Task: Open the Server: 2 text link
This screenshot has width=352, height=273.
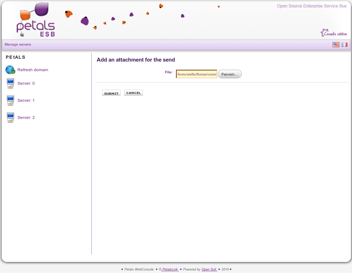Action: pos(26,117)
